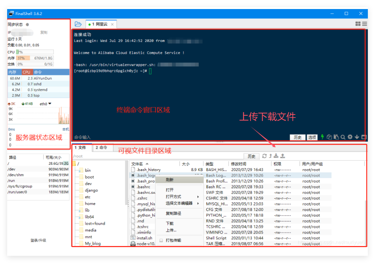This screenshot has height=263, width=375.
Task: Click the CPU usage bar
Action: (35, 52)
